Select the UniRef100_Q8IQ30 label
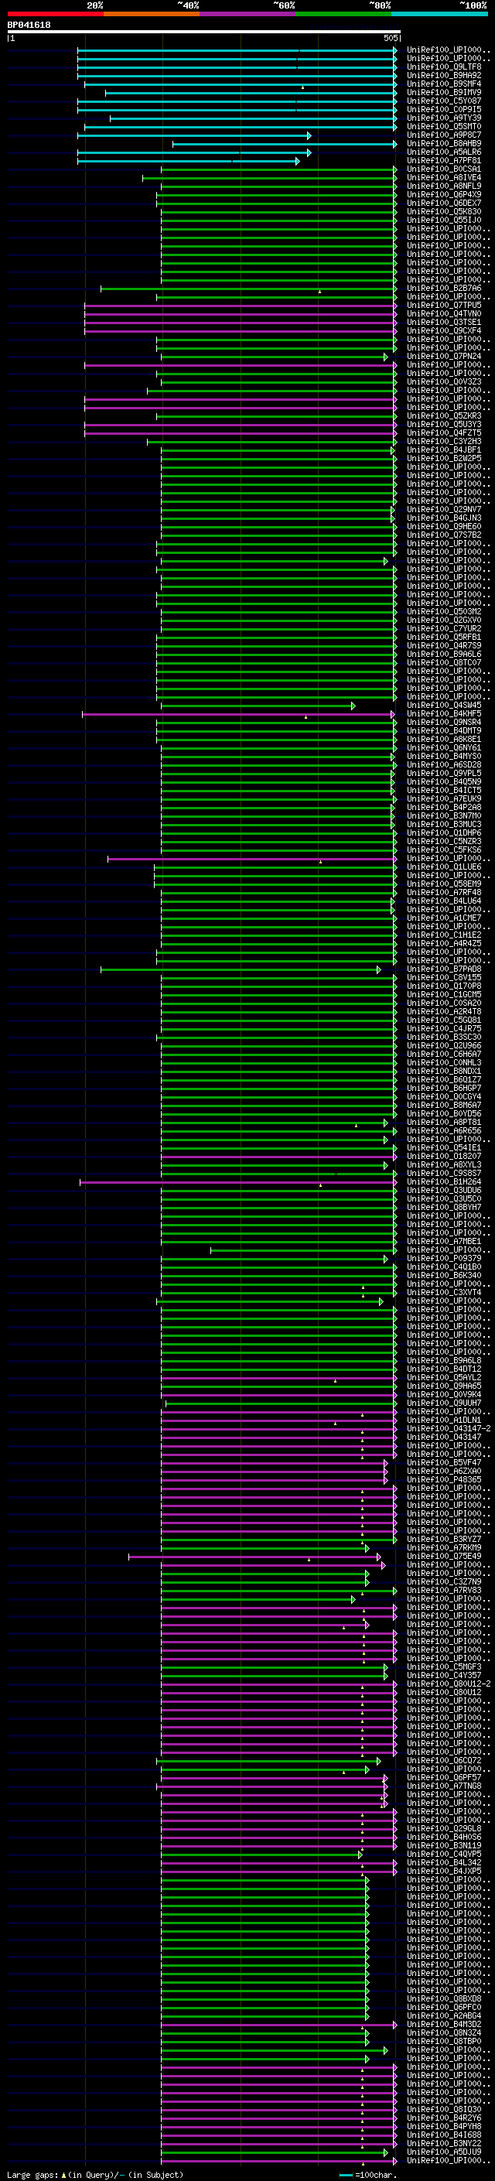 pos(444,2109)
